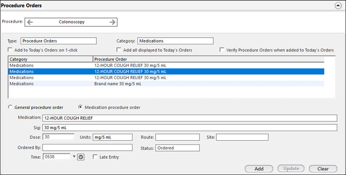Click the Status field showing Ordered
Screen dimensions: 346x175
178,148
